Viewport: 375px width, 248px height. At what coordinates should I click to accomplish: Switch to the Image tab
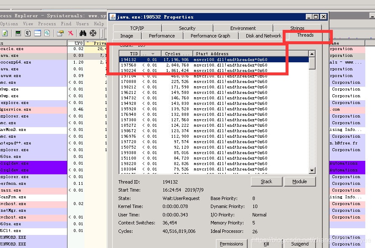[127, 36]
